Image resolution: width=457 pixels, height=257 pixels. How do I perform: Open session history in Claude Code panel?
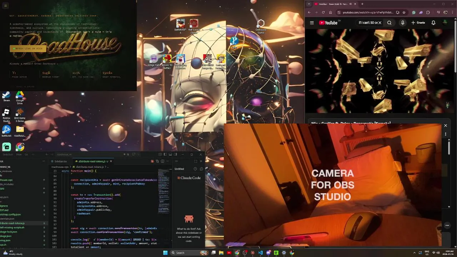(195, 169)
